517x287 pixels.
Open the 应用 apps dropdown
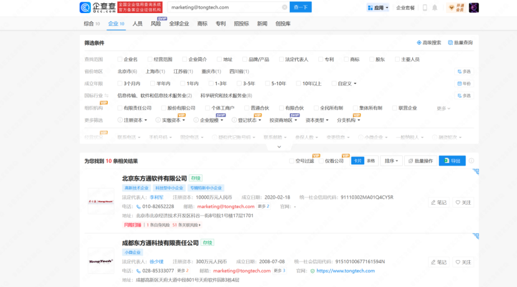[x=378, y=7]
